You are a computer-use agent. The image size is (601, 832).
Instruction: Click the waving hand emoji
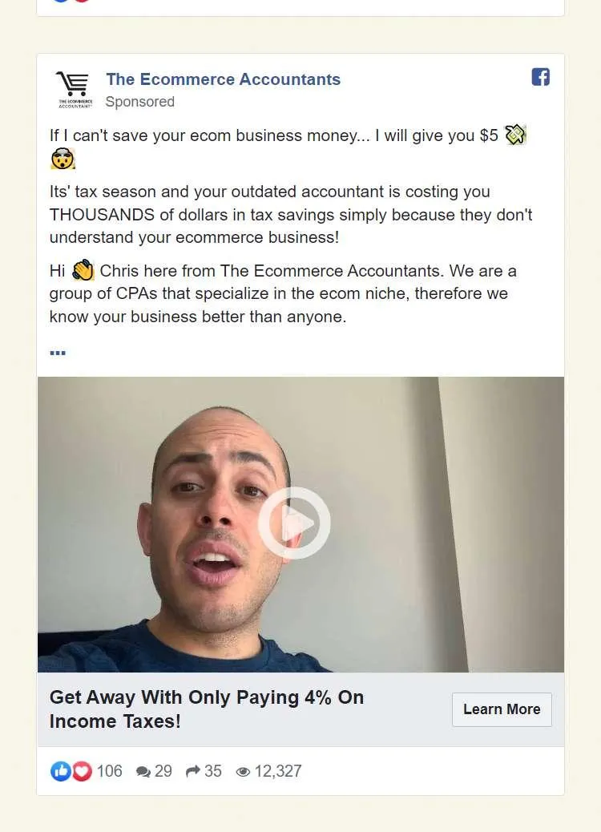83,271
